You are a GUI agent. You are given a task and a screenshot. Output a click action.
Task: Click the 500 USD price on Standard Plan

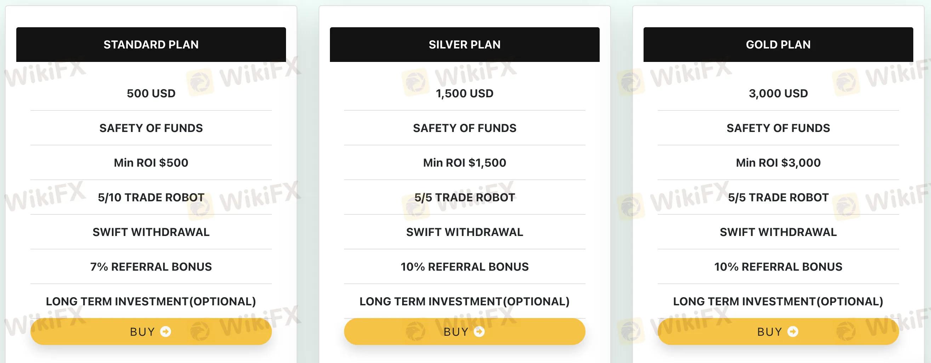pos(151,93)
